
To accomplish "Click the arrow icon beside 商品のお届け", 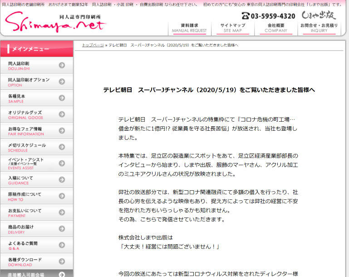I will coord(62,229).
